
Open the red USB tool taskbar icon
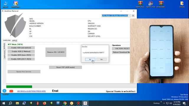(38, 103)
